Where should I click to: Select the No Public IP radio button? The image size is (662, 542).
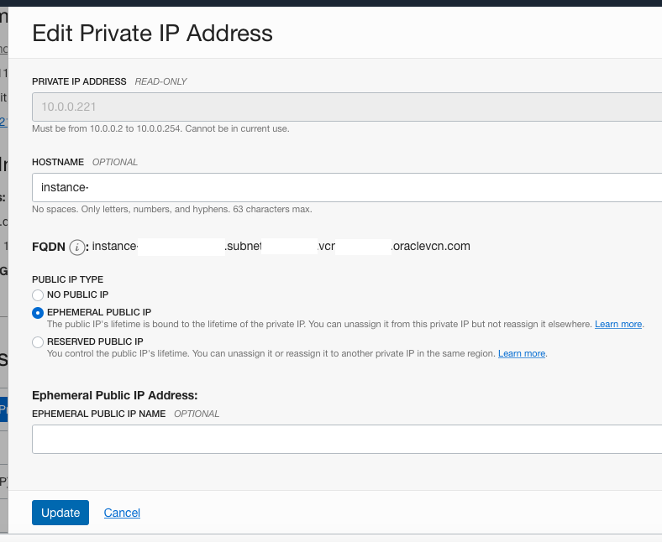38,294
